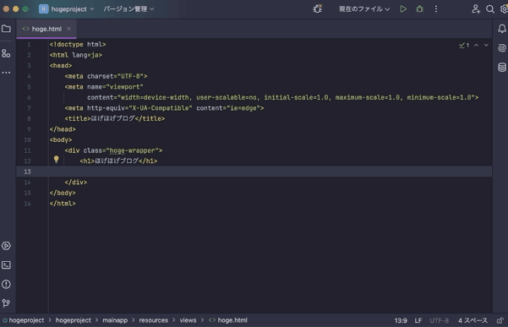This screenshot has width=508, height=327.
Task: Click the closing </div> tag
Action: [x=76, y=183]
